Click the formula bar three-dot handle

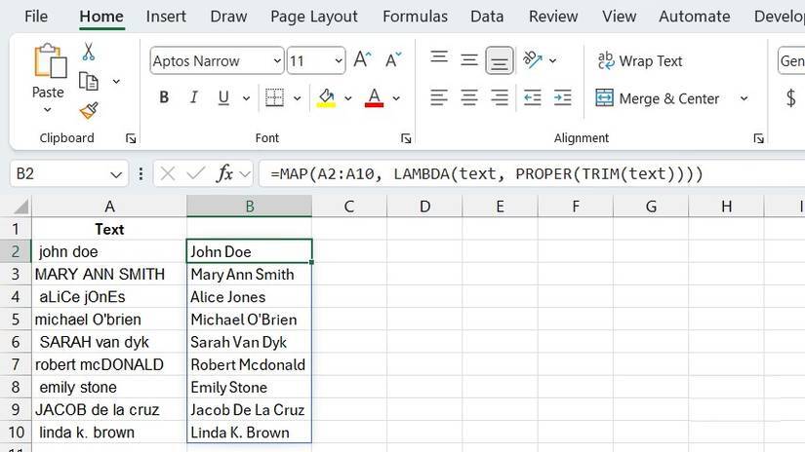141,173
